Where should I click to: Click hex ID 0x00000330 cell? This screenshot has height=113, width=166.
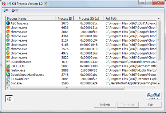pos(89,62)
